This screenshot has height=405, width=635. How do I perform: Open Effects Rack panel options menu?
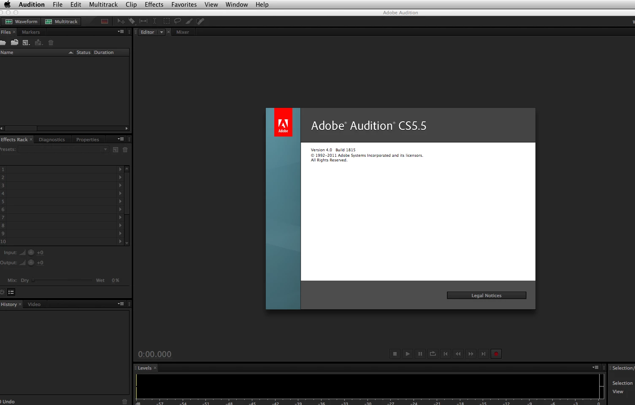121,139
